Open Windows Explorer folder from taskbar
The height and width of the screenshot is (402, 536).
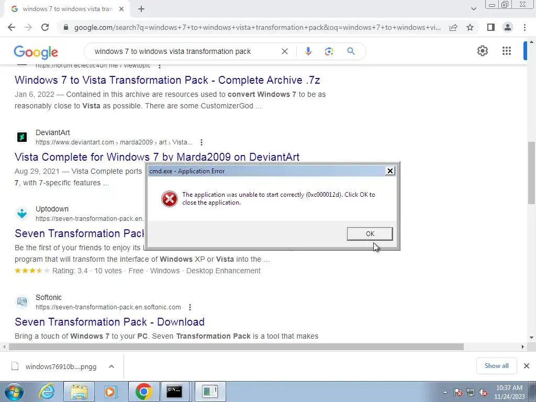tap(79, 392)
